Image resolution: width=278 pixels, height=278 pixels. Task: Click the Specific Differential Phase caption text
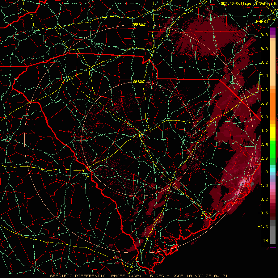[139, 276]
